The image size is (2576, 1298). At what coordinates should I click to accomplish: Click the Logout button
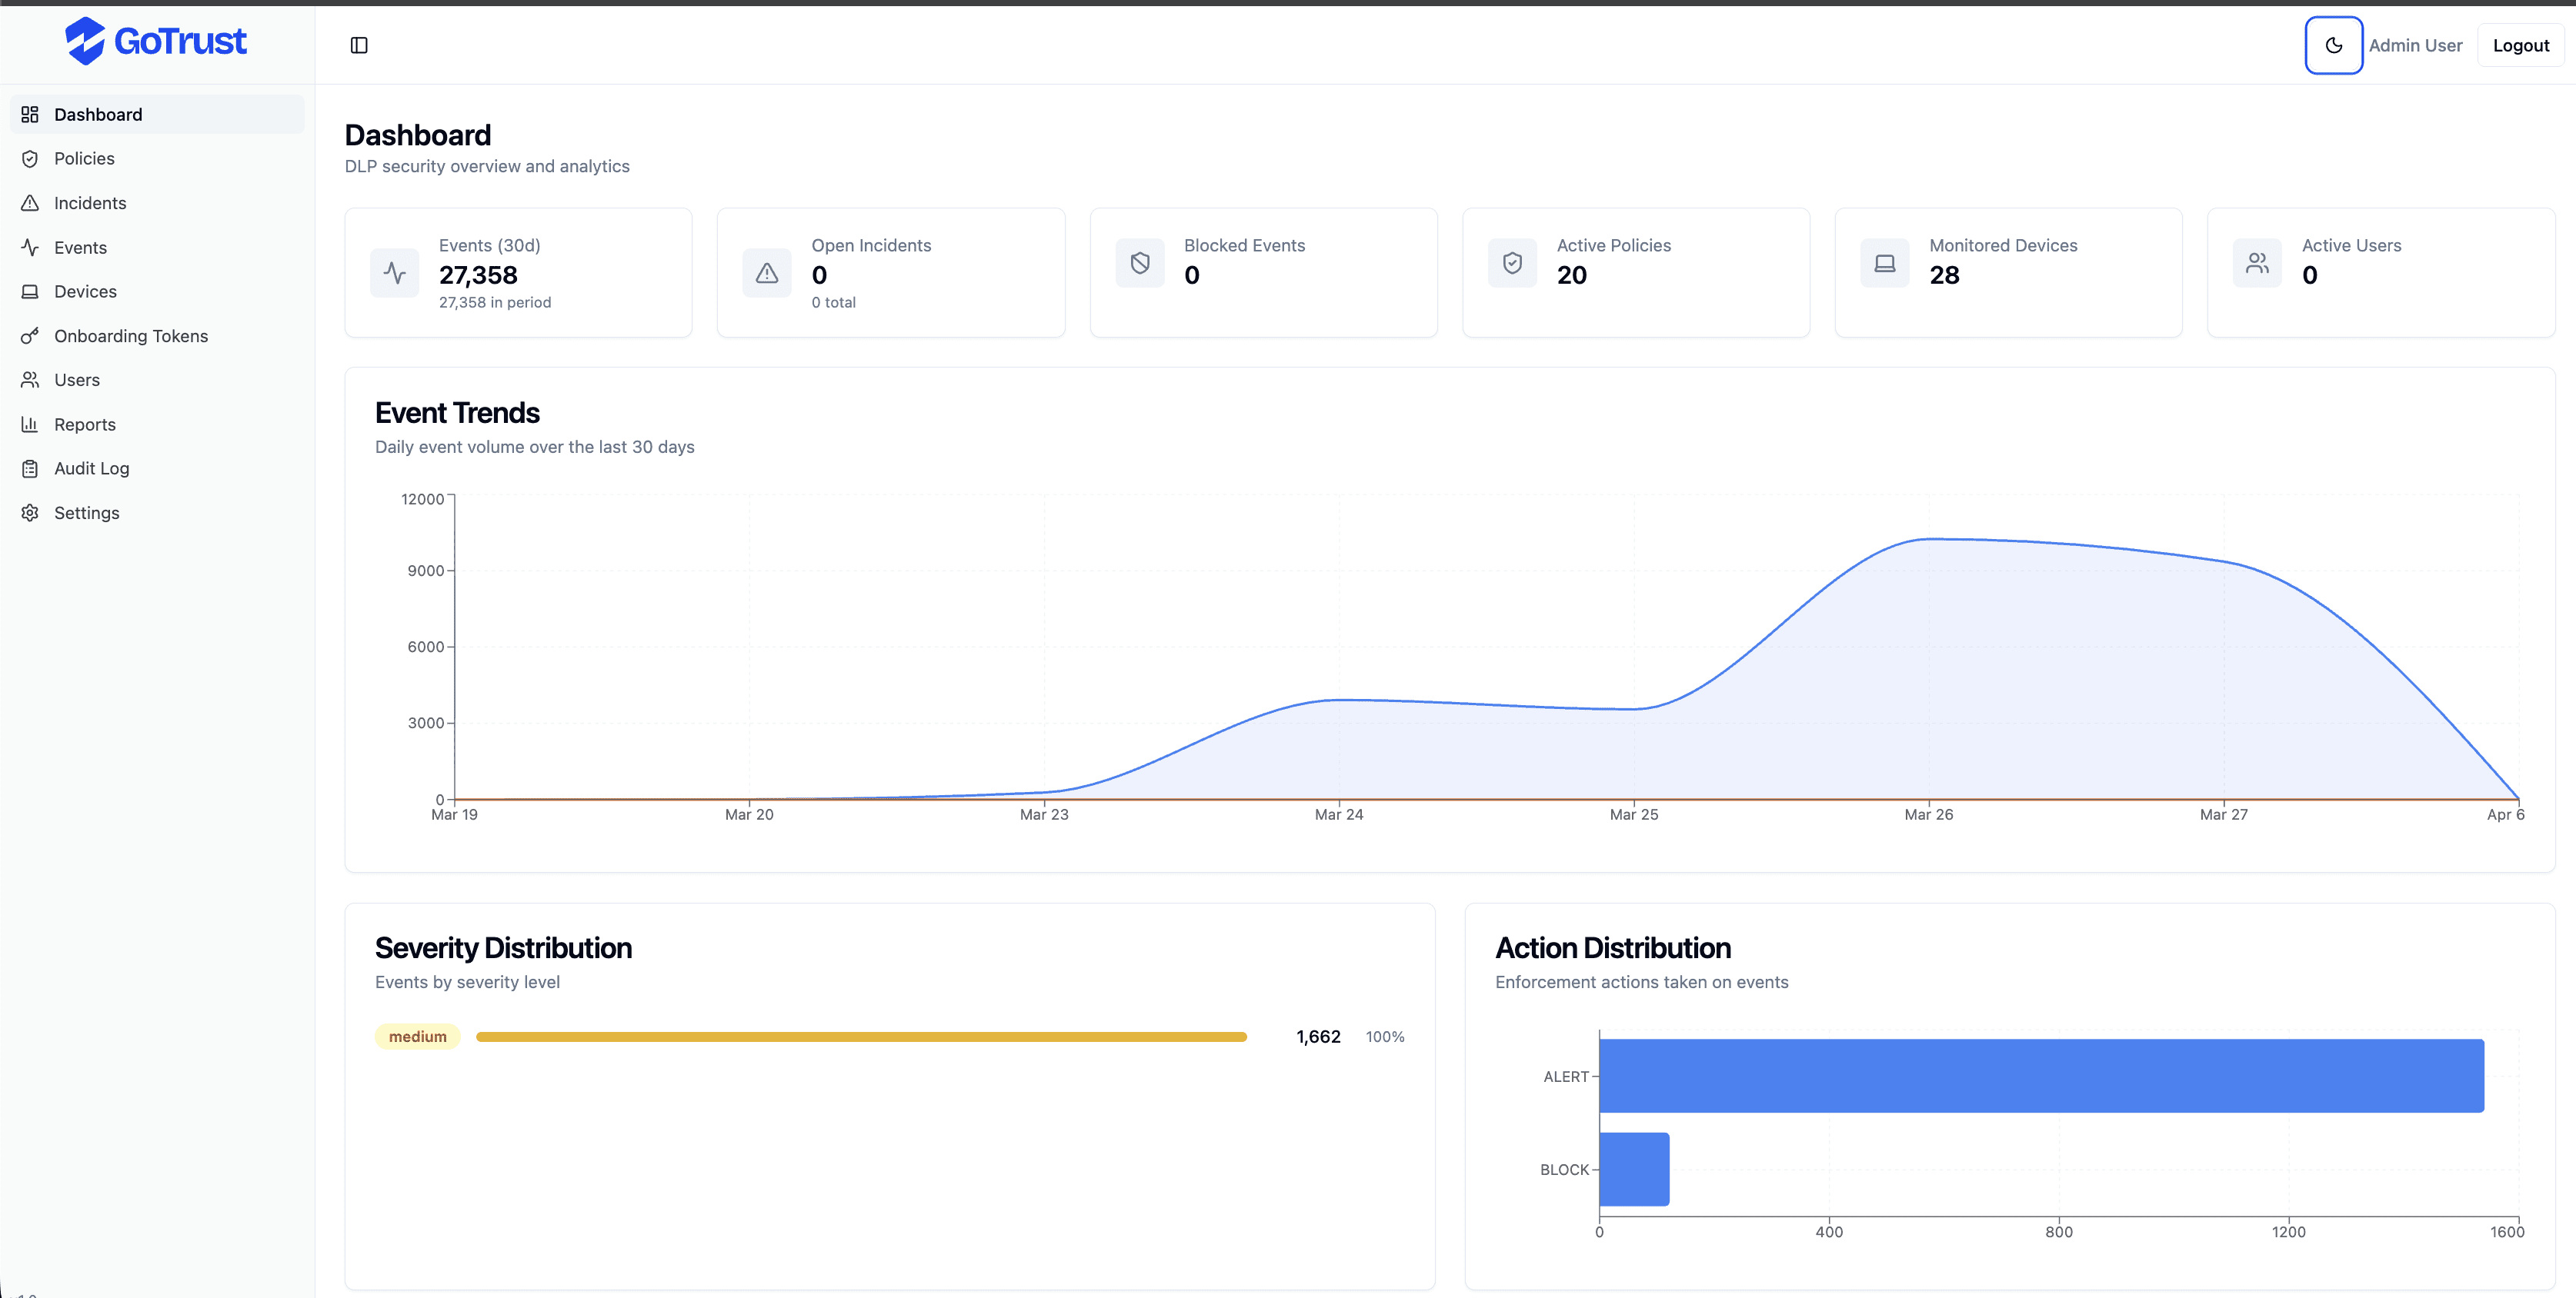(2520, 45)
